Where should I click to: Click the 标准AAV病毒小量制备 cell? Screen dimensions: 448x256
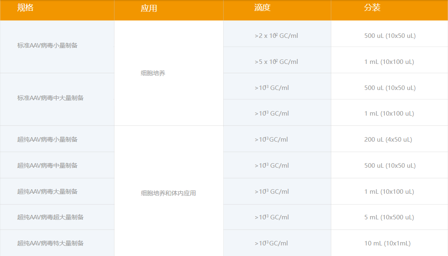[47, 46]
